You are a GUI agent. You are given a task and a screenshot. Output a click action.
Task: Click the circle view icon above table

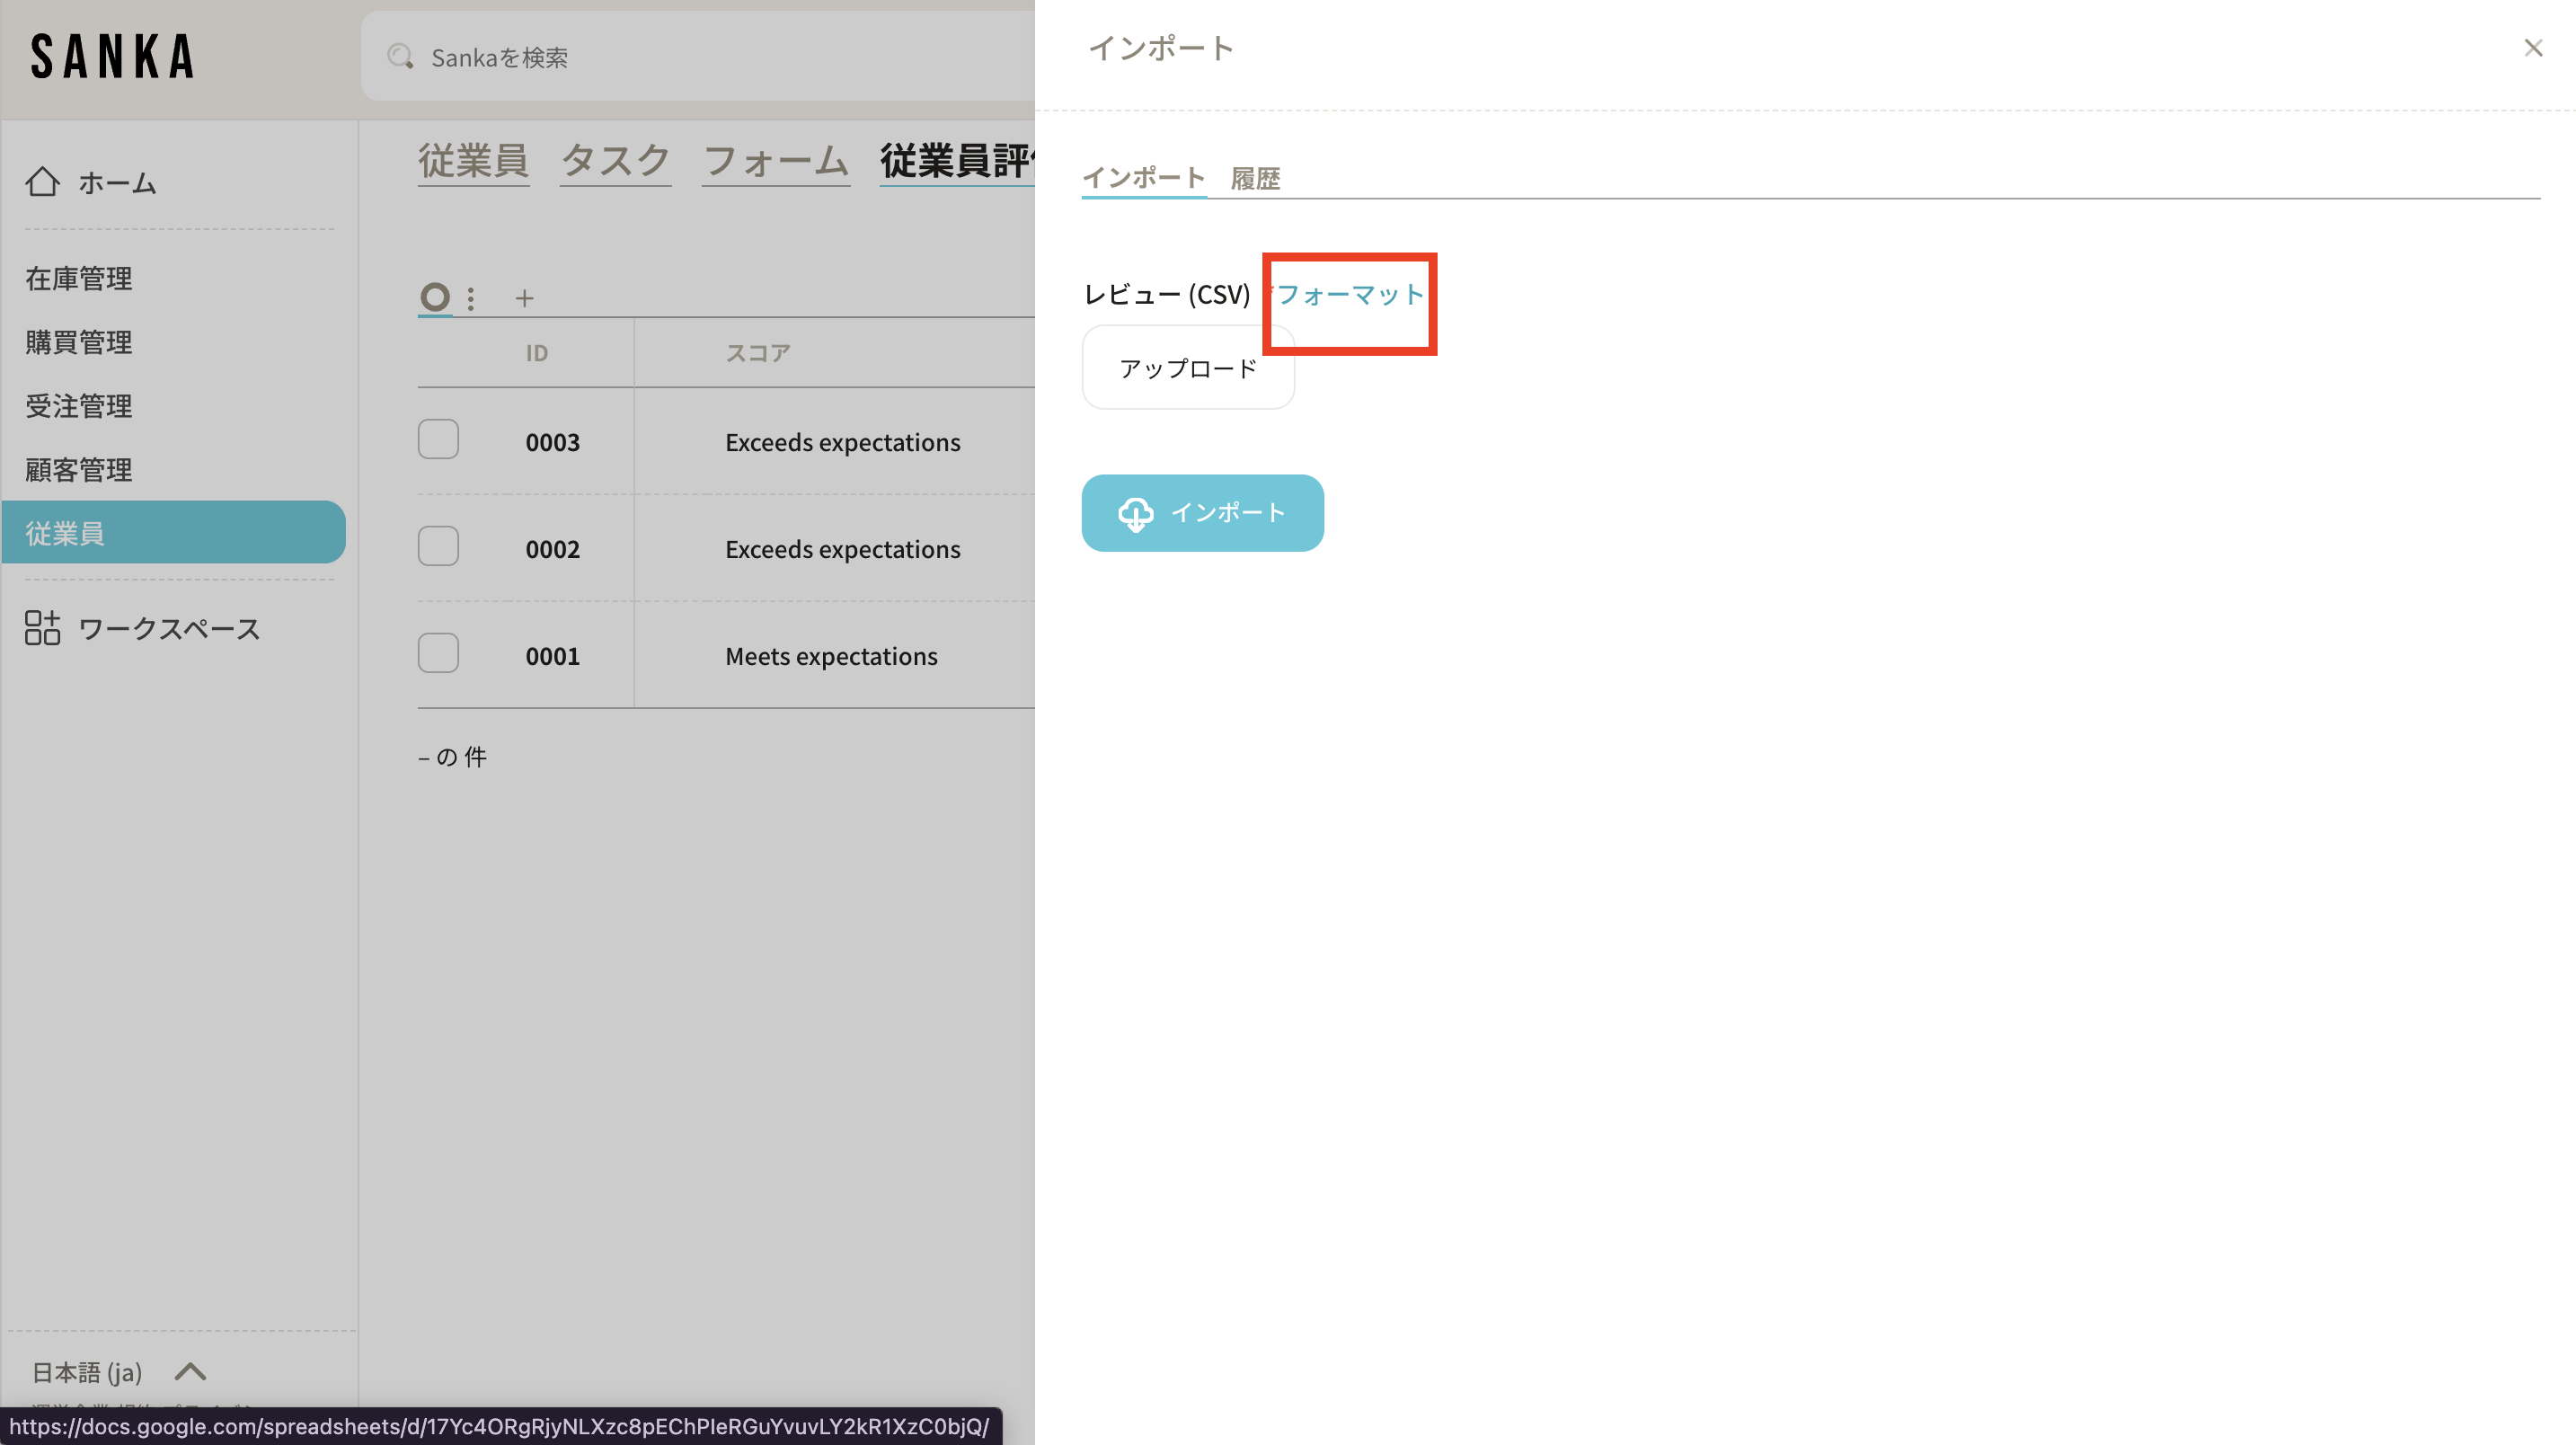click(434, 297)
